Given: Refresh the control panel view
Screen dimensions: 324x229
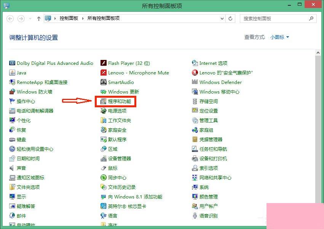Looking at the screenshot, I should (230, 18).
